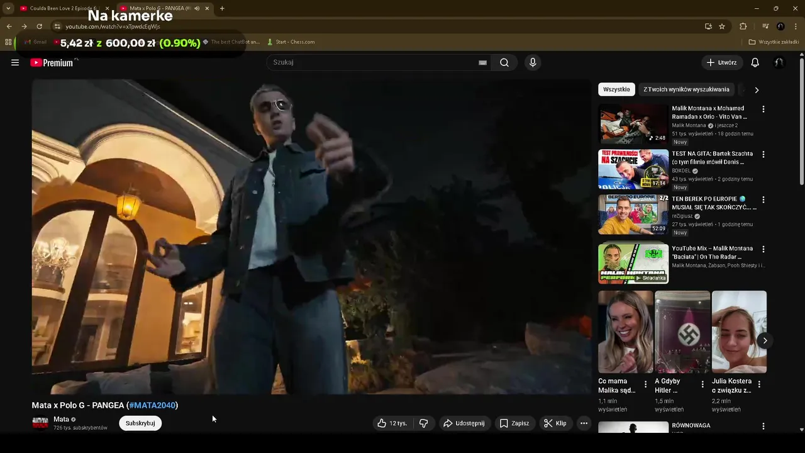Open the Mata channel name link
Image resolution: width=805 pixels, height=453 pixels.
61,419
